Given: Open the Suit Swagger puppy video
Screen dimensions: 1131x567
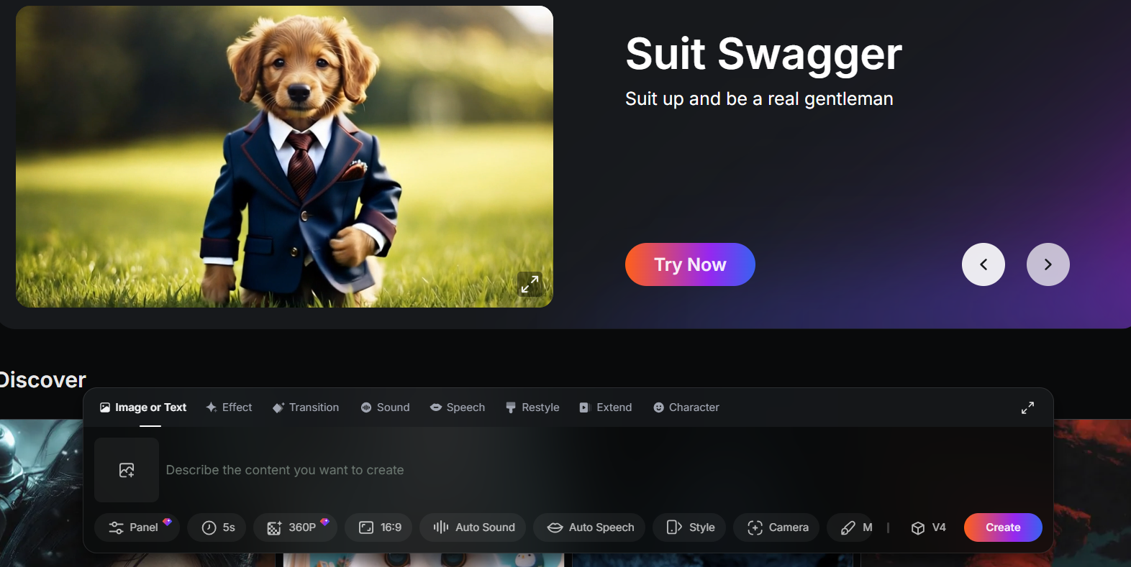Looking at the screenshot, I should [x=284, y=157].
